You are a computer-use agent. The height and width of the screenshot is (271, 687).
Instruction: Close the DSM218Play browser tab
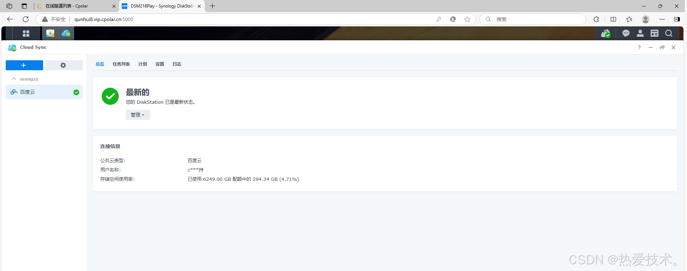(x=199, y=6)
